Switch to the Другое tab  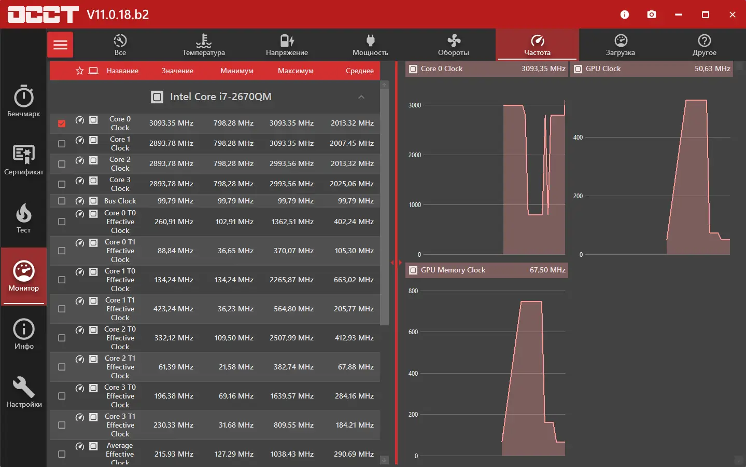(705, 45)
